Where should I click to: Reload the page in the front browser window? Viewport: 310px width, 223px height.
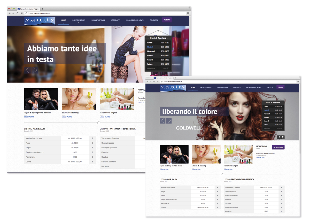pyautogui.click(x=154, y=82)
